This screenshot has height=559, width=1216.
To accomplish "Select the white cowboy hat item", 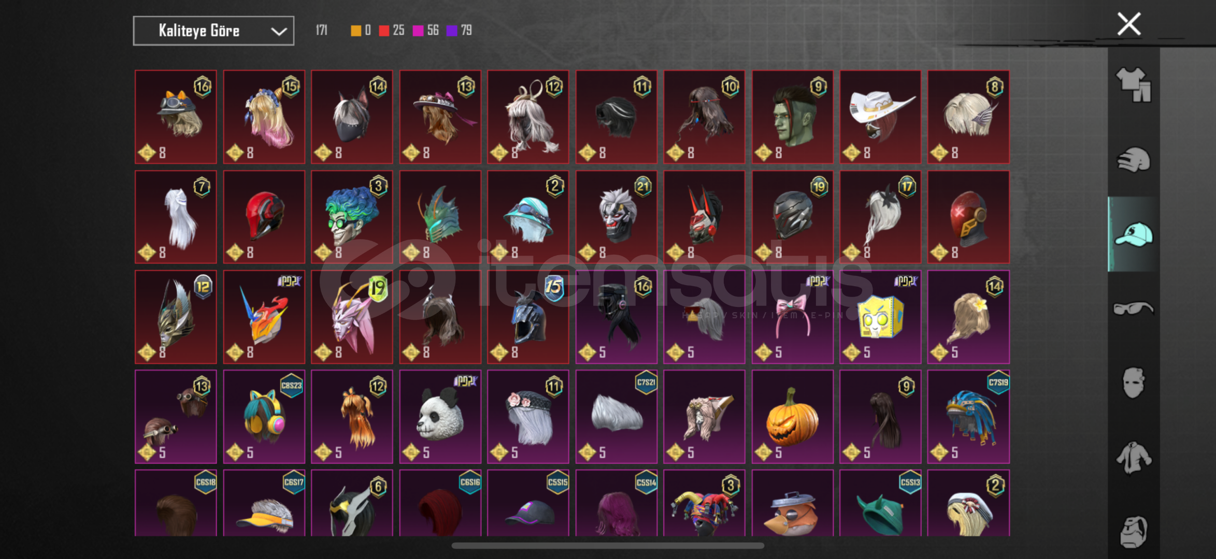I will 881,117.
